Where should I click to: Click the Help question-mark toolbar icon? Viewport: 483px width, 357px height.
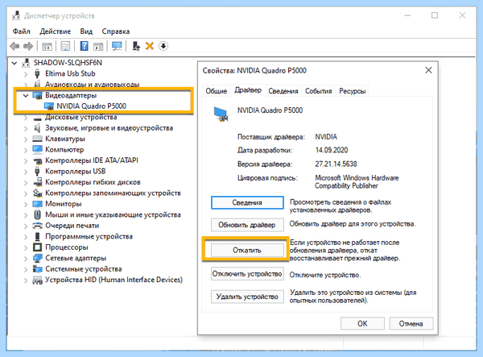[x=84, y=46]
